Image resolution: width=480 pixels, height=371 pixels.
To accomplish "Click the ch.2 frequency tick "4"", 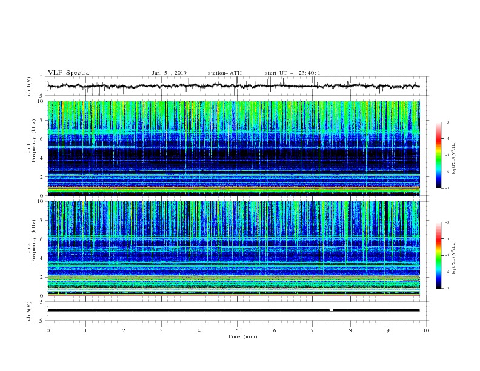I will [x=42, y=258].
